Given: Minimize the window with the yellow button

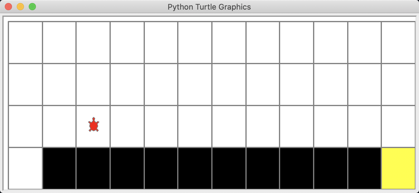Looking at the screenshot, I should point(20,7).
